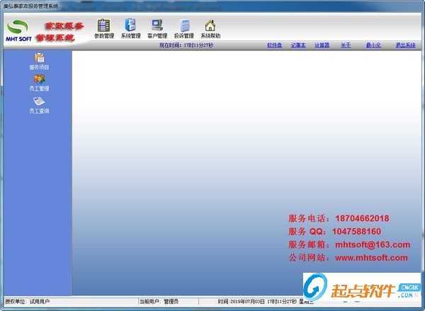
Task: Click status bar date 2019年07月03日
Action: coord(247,301)
